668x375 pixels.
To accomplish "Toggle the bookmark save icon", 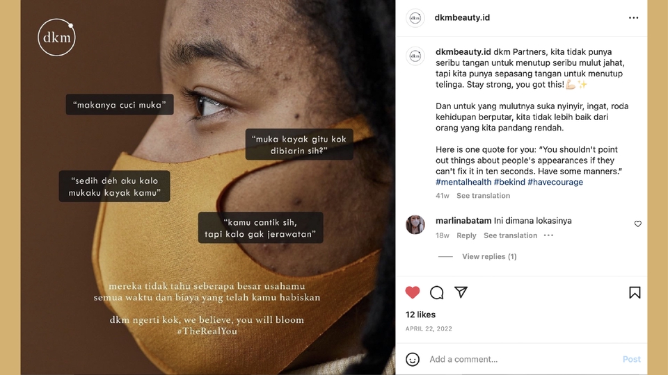I will pyautogui.click(x=635, y=292).
